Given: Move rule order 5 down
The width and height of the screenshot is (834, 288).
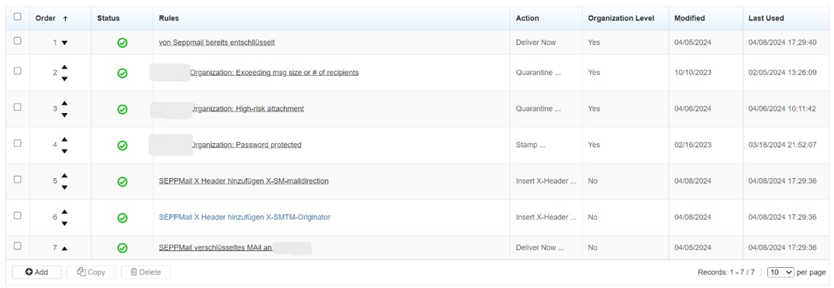Looking at the screenshot, I should click(64, 187).
